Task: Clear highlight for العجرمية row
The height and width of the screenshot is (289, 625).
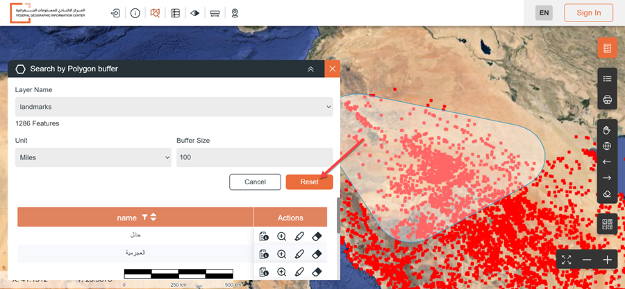Action: coord(316,254)
